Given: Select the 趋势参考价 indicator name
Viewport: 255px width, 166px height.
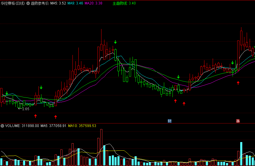Looking at the screenshot, I should pyautogui.click(x=40, y=3).
